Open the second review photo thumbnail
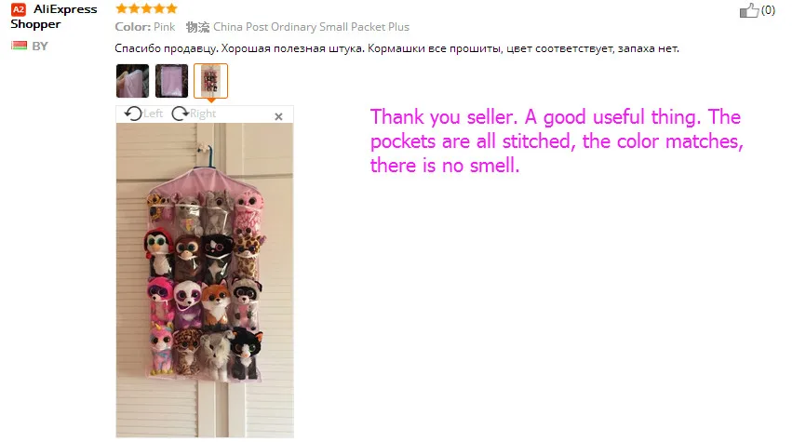792x442 pixels. pyautogui.click(x=172, y=81)
